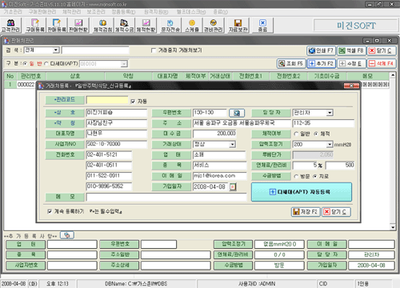
Task: Open 판매등록 sales registration toolbar icon
Action: (57, 26)
